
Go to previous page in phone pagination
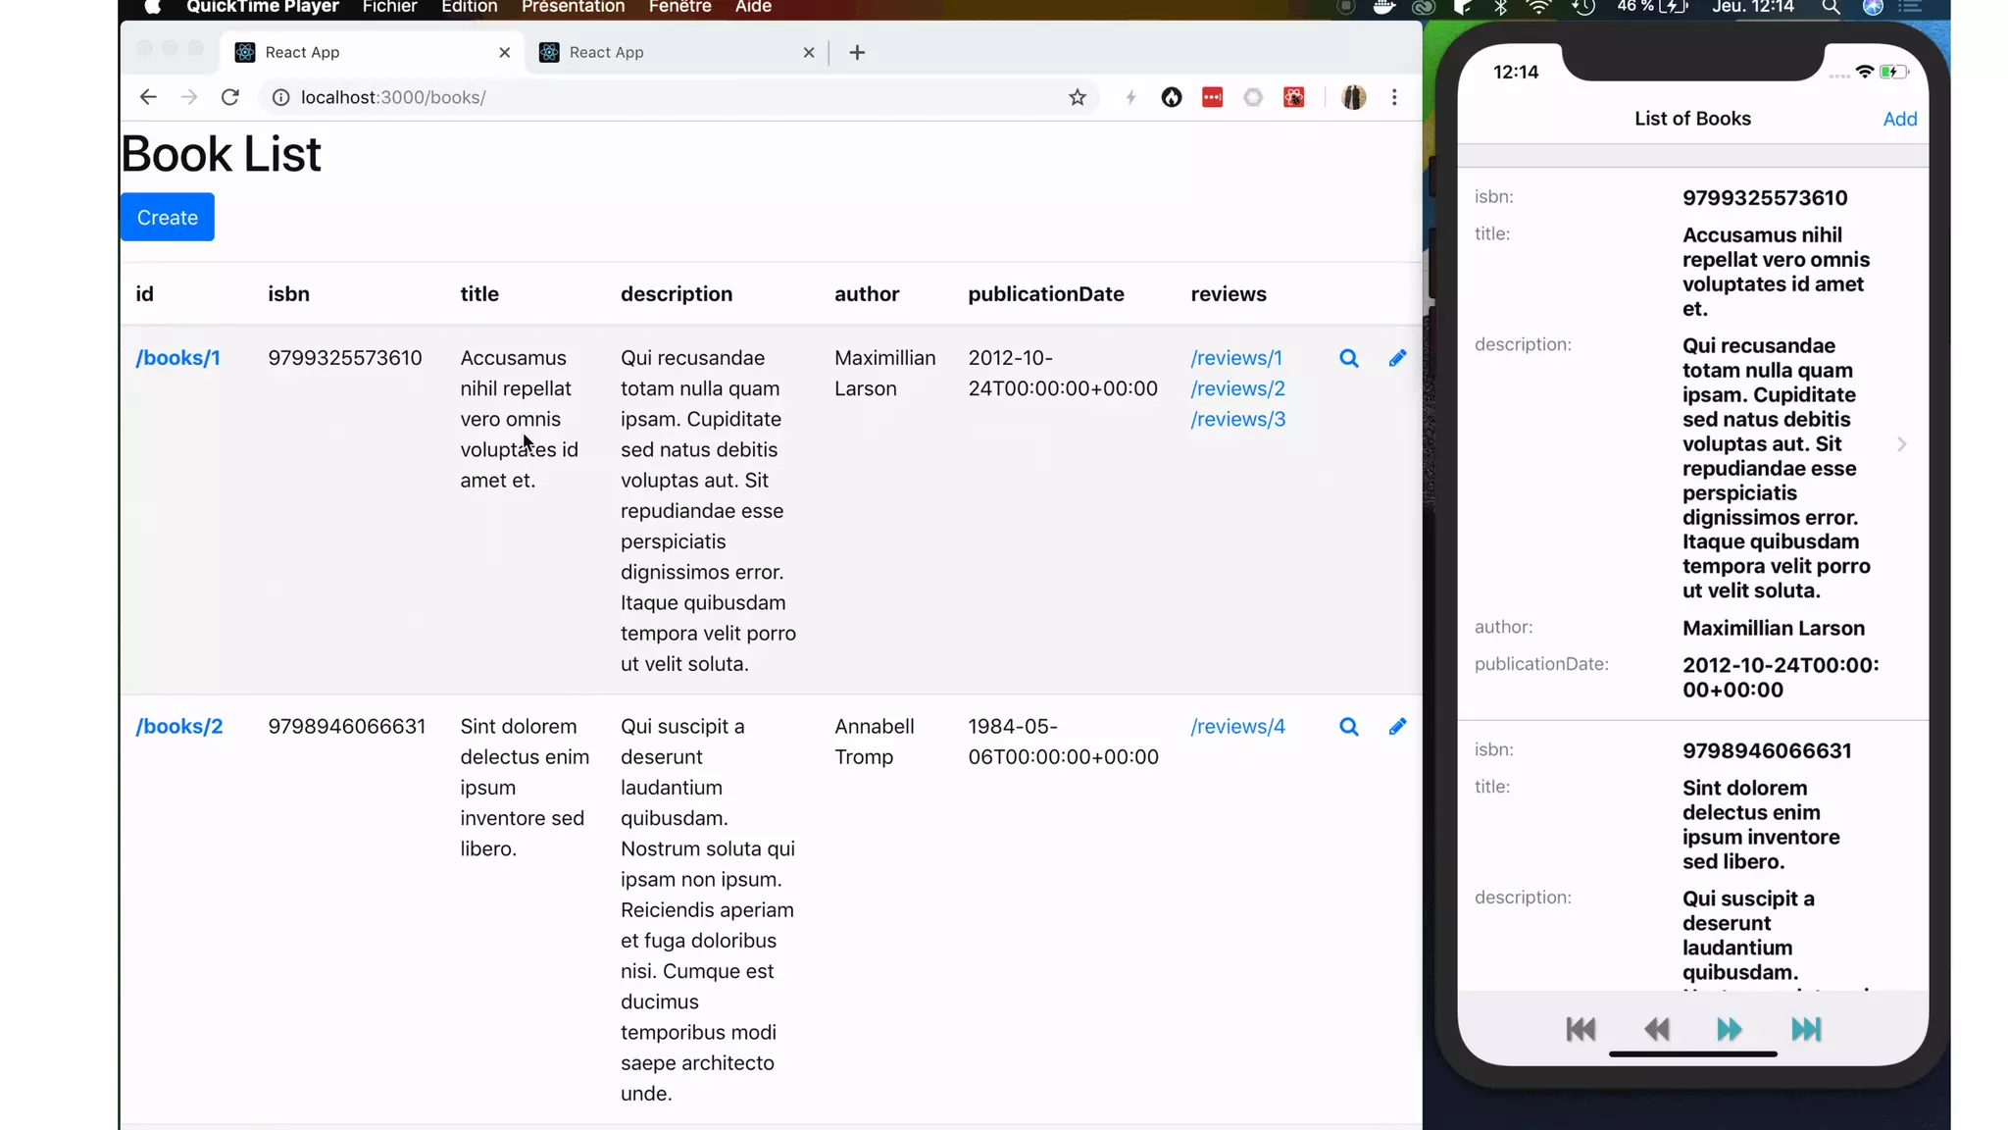pos(1656,1029)
